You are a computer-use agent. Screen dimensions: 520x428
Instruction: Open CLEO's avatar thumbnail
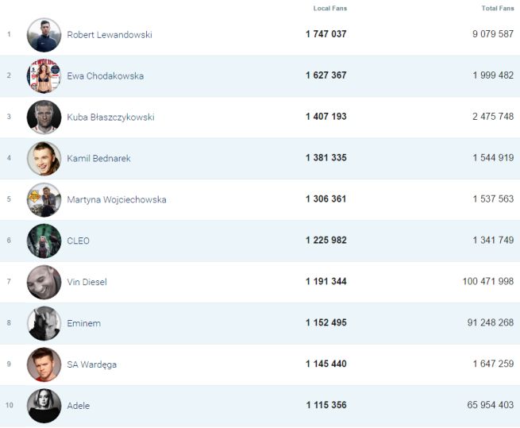click(x=44, y=241)
